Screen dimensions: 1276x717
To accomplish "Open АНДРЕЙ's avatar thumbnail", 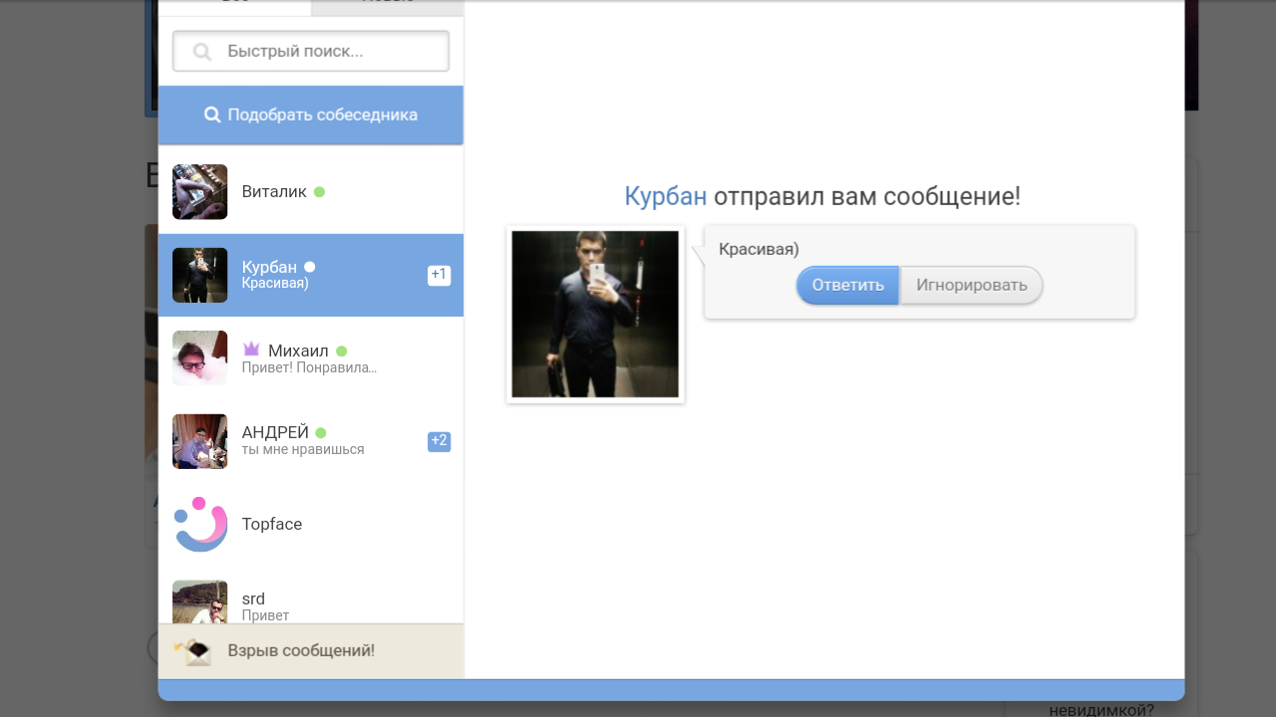I will [199, 441].
